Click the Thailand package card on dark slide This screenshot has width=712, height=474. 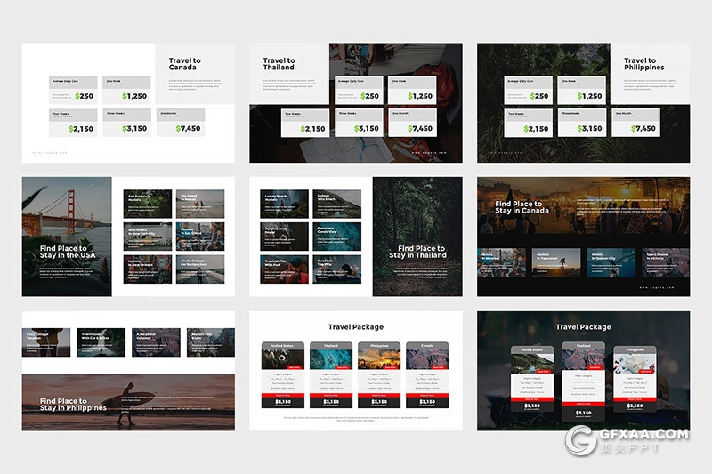[583, 378]
